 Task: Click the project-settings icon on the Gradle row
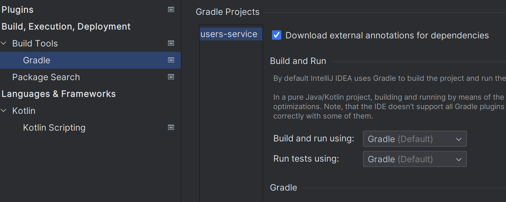coord(171,60)
